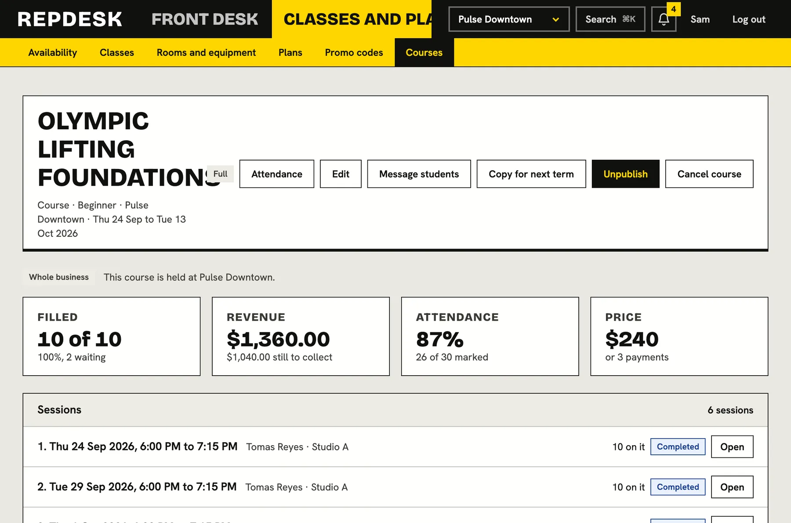Screen dimensions: 791x523
Task: Unpublish the course
Action: tap(626, 174)
